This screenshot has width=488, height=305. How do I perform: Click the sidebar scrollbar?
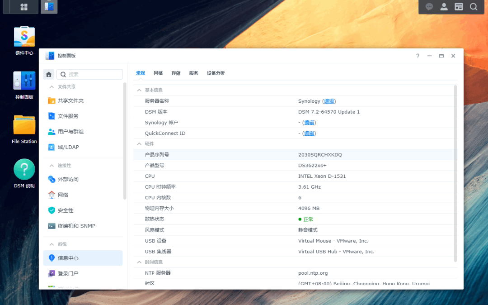click(x=125, y=141)
